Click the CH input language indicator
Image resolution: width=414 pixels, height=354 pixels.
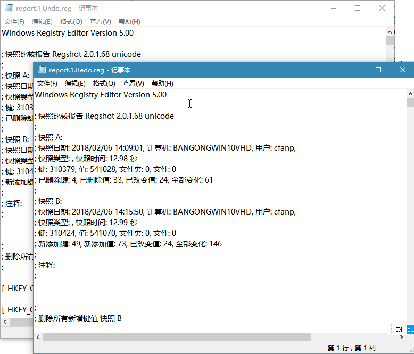[x=399, y=330]
